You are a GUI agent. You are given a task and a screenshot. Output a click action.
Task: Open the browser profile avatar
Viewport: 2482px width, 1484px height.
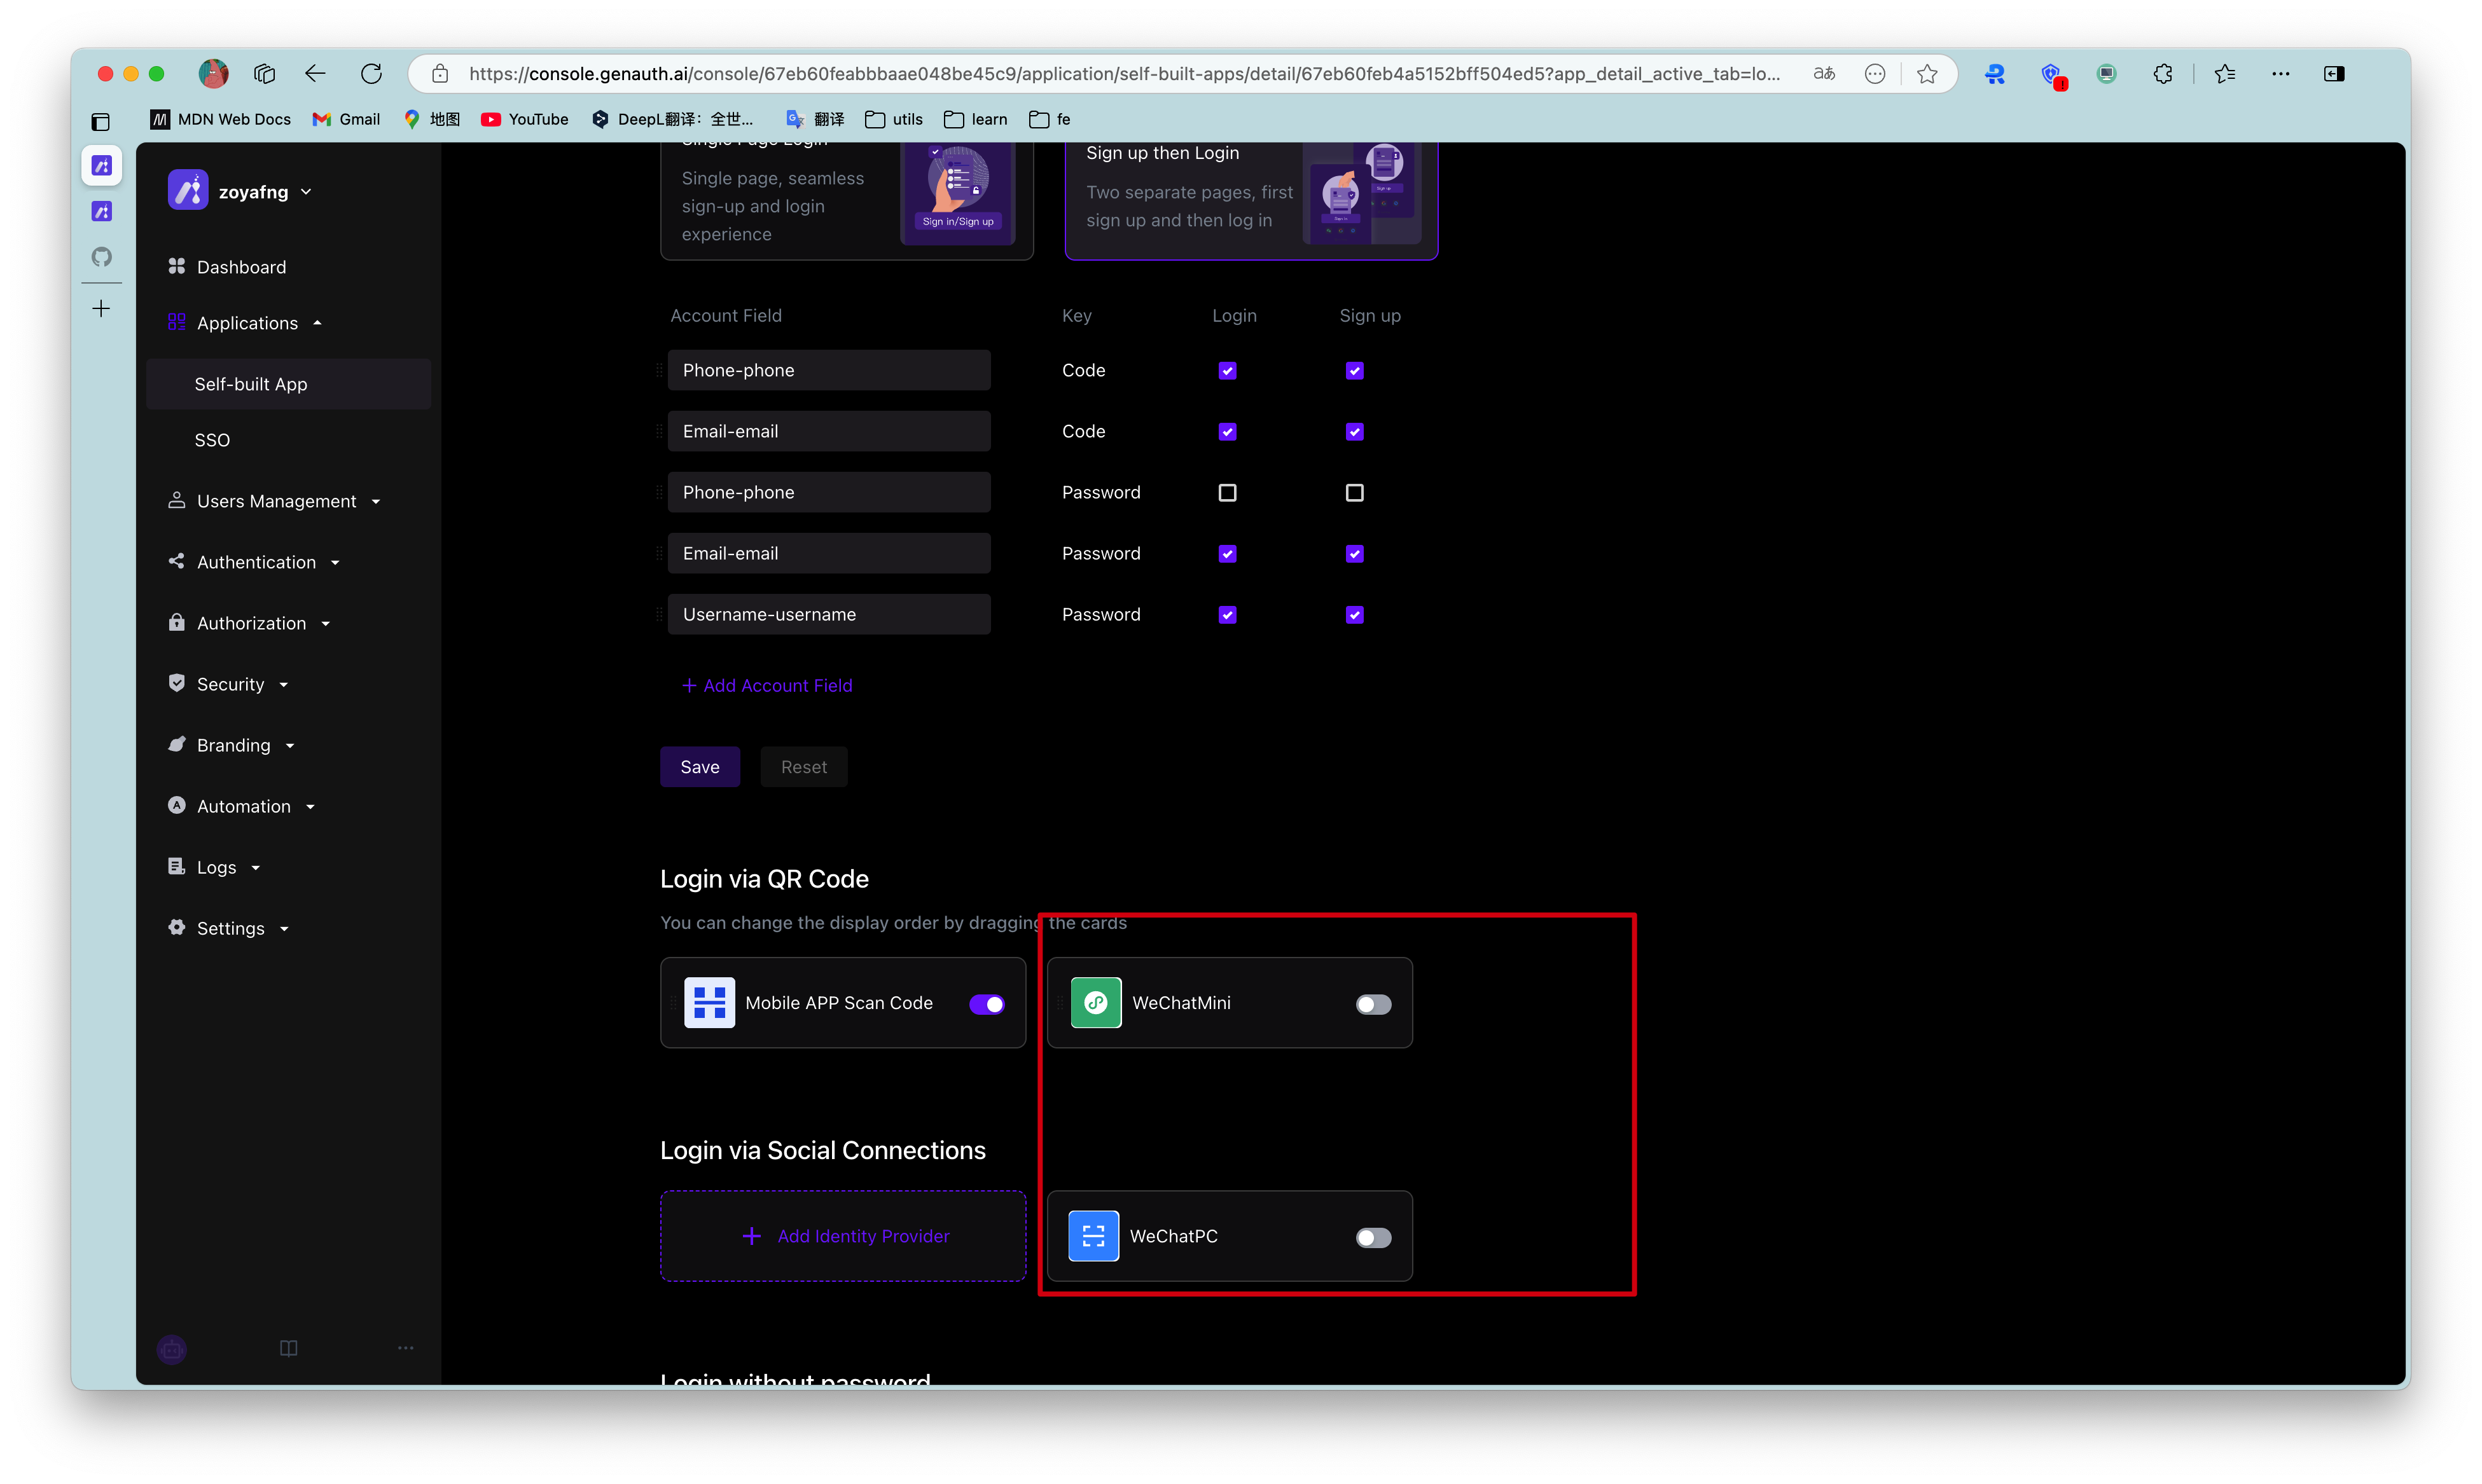tap(213, 73)
